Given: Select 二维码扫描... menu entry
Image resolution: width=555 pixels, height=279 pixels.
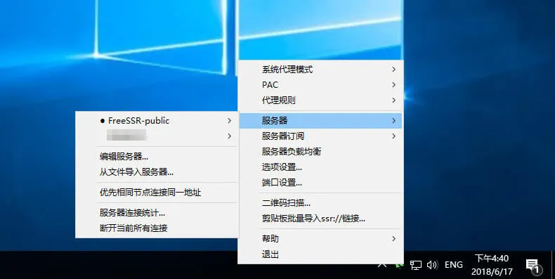Looking at the screenshot, I should [320, 203].
